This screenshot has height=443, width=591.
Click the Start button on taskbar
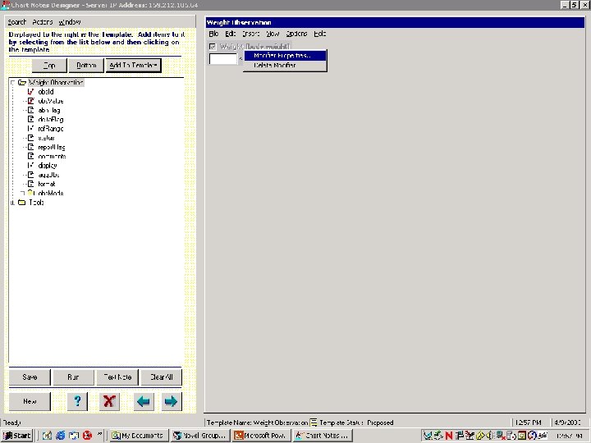17,436
